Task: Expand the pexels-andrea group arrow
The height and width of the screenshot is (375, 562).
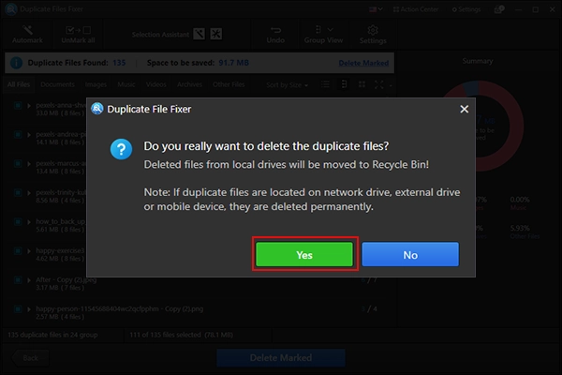Action: [x=29, y=135]
